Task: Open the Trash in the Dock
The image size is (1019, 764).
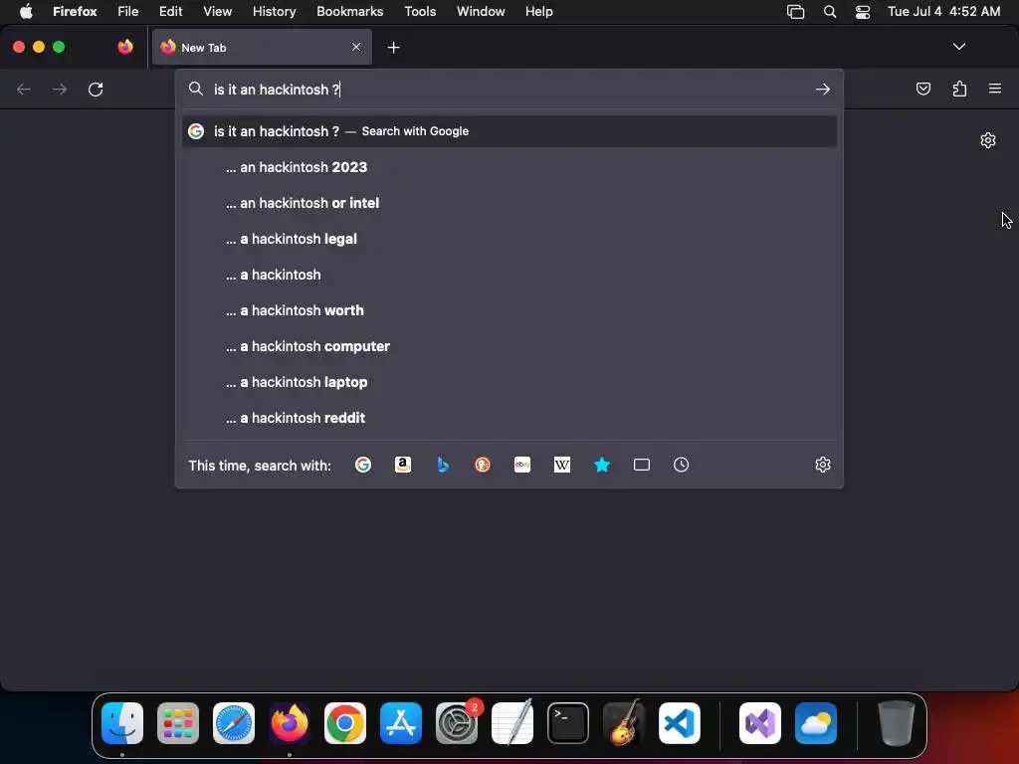Action: click(897, 723)
